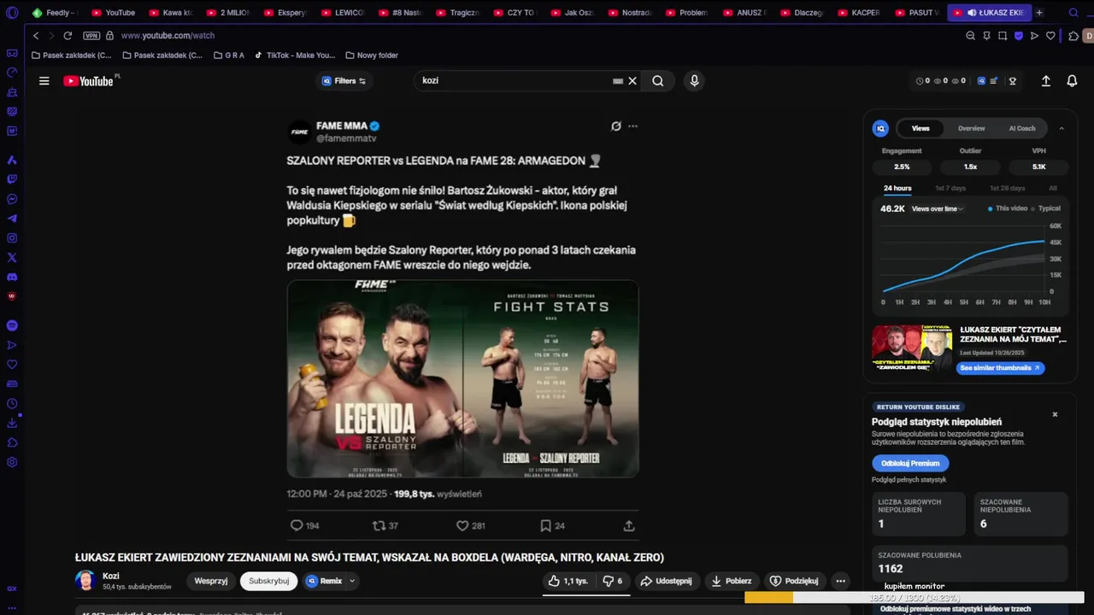
Task: Open browser extensions puzzle icon
Action: tap(1073, 36)
